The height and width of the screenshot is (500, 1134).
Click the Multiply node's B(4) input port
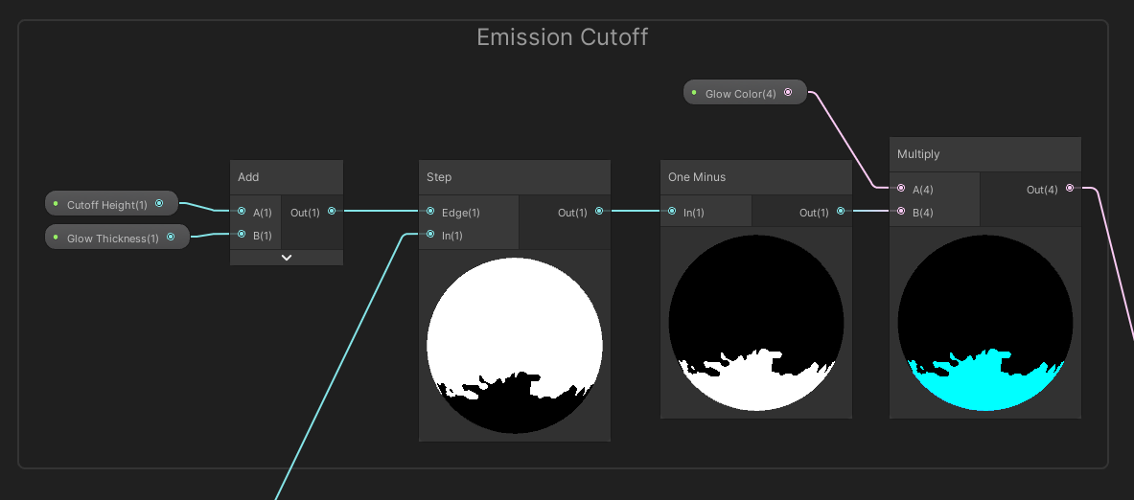(901, 212)
